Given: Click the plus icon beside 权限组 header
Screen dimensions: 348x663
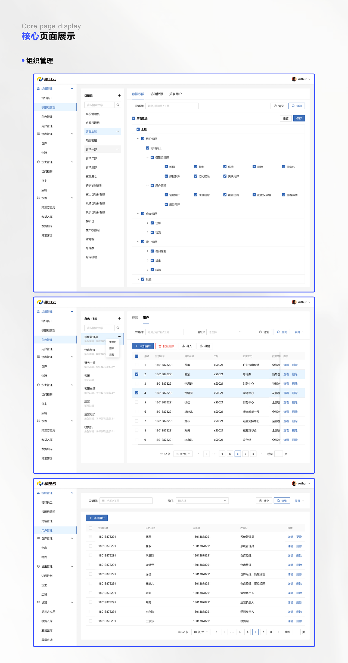Looking at the screenshot, I should [119, 96].
